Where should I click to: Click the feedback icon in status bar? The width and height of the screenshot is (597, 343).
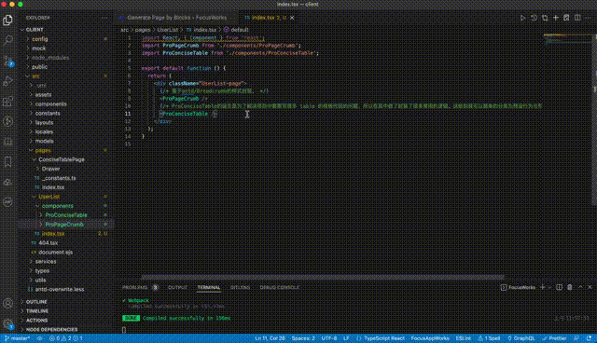click(x=576, y=338)
